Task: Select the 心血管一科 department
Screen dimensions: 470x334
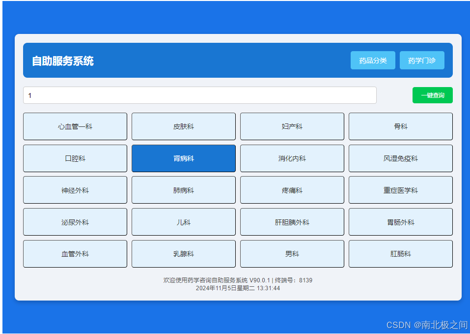Action: click(75, 126)
